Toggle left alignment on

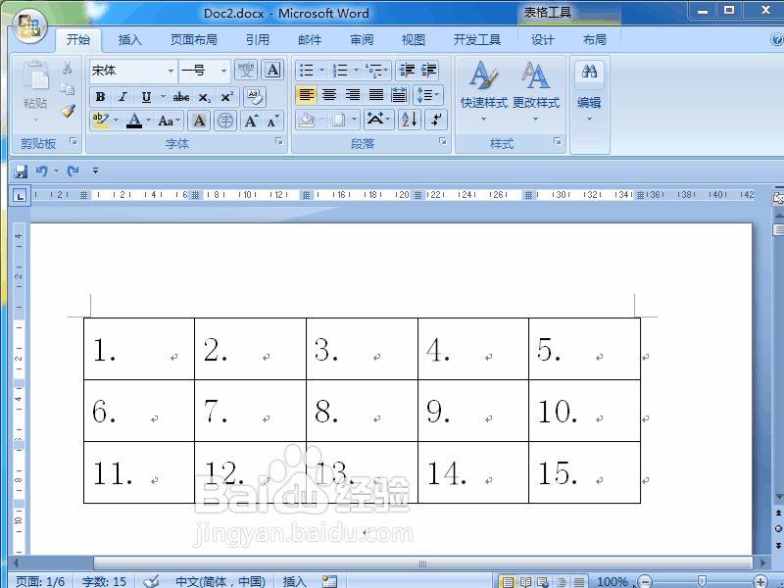306,94
